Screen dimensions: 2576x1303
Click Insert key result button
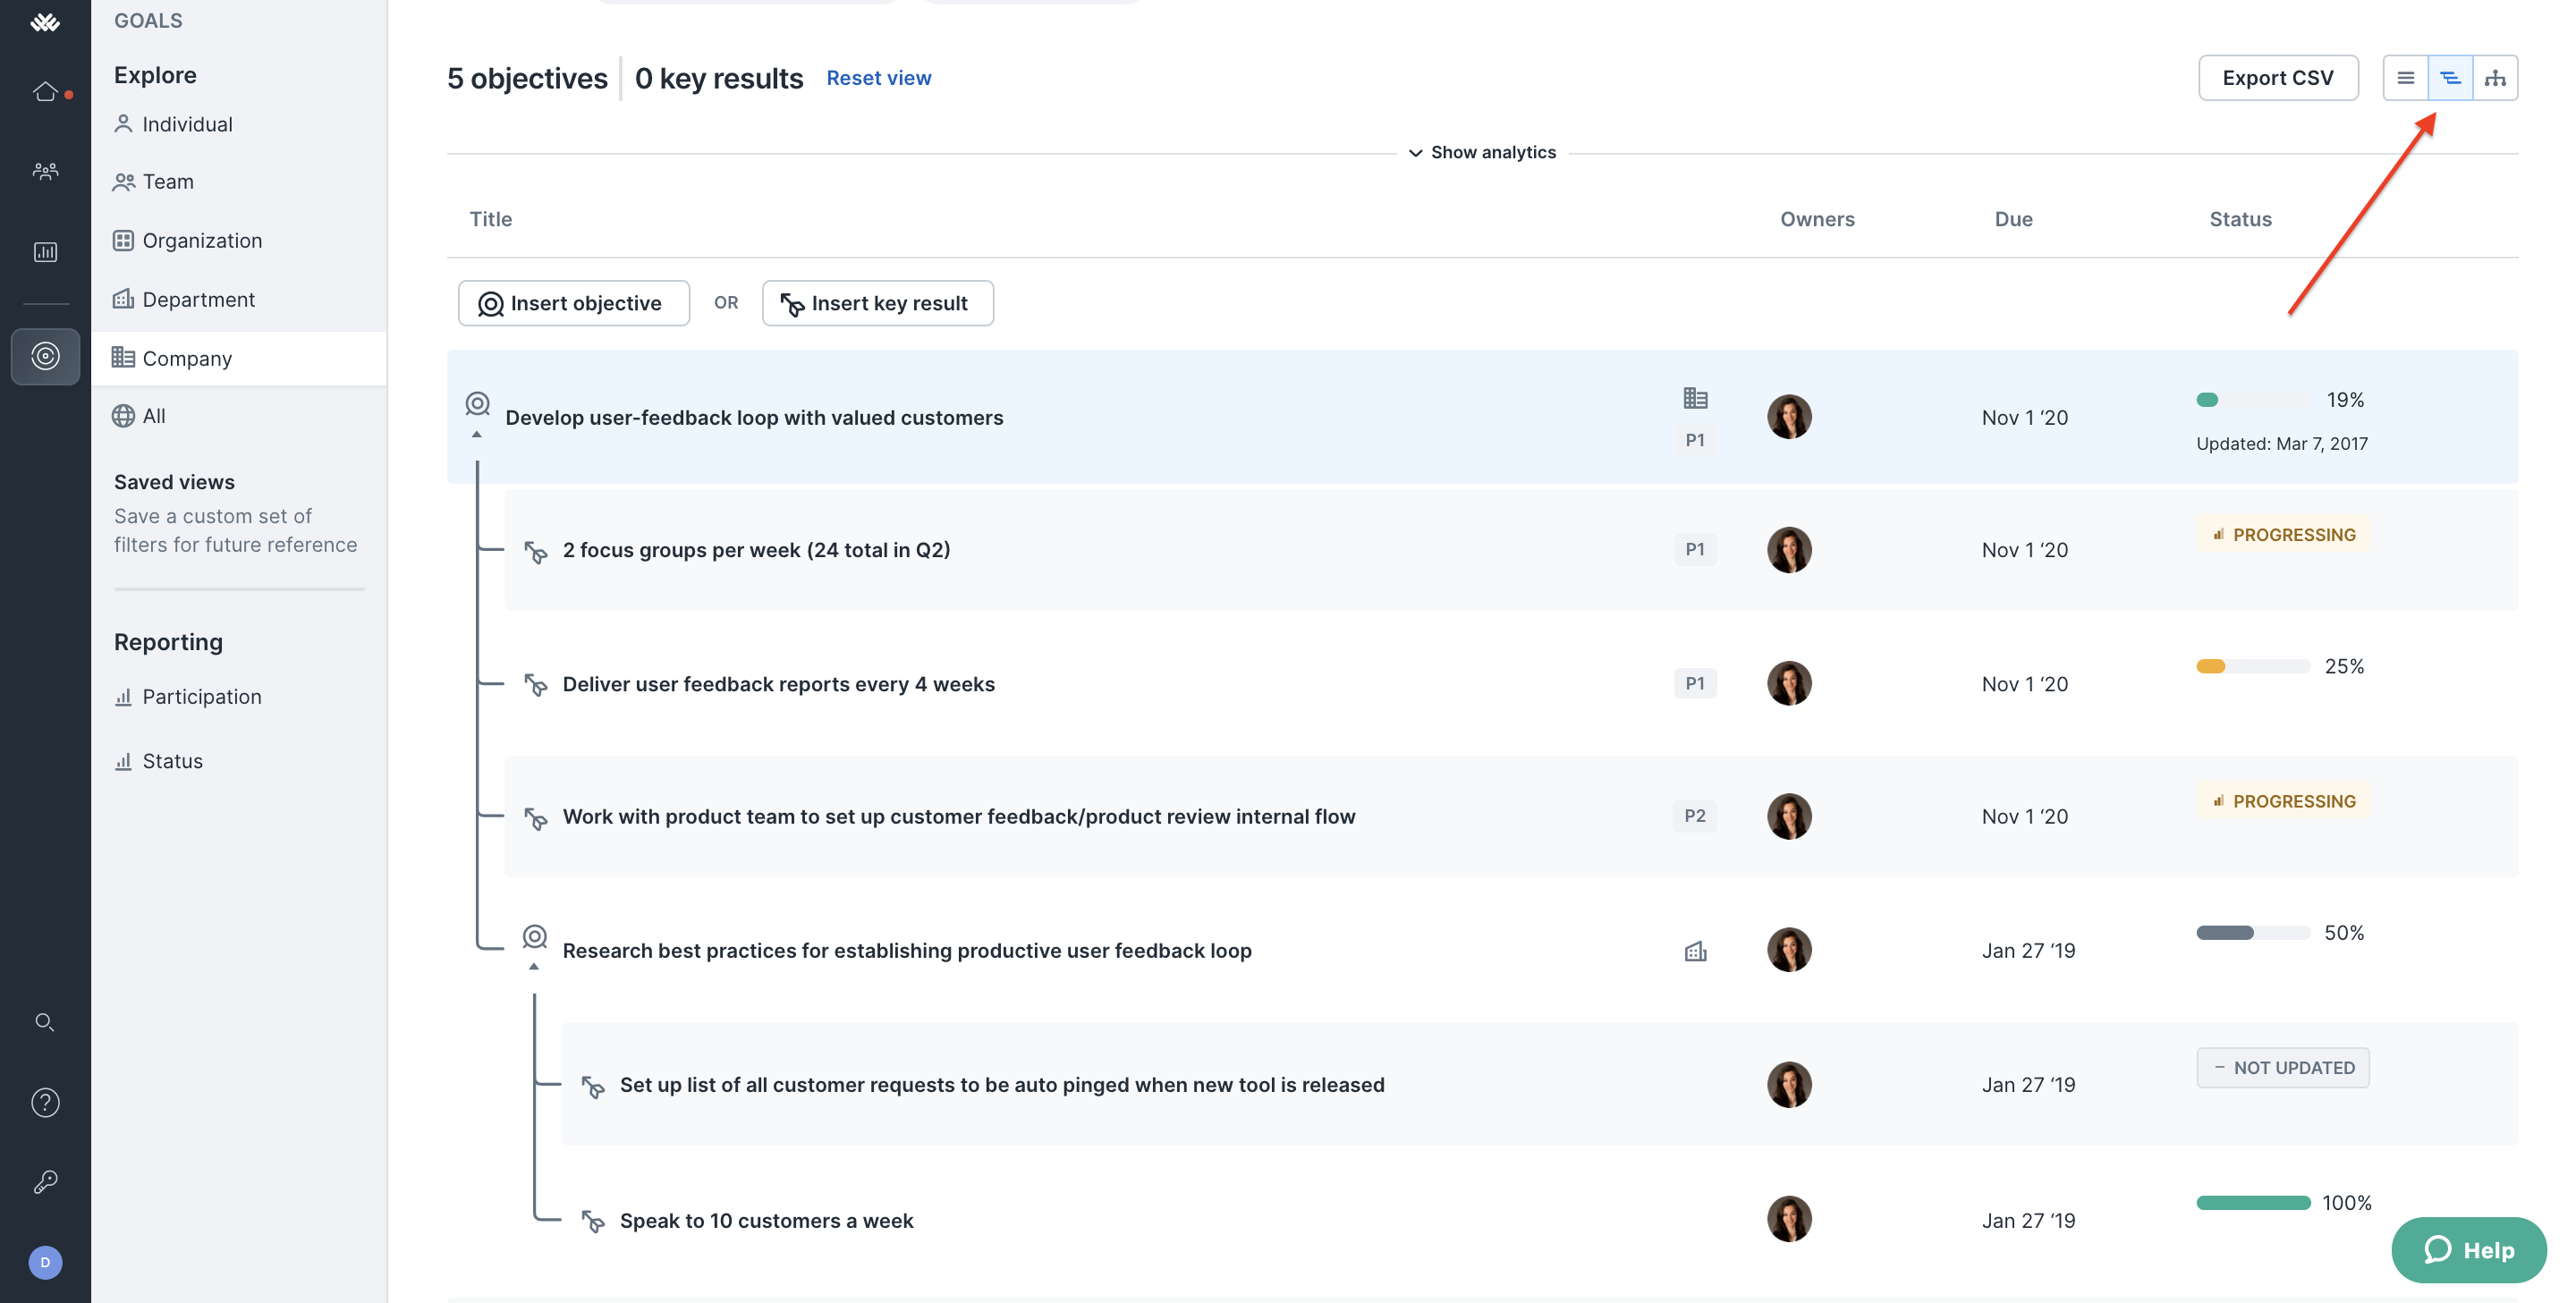click(x=877, y=303)
